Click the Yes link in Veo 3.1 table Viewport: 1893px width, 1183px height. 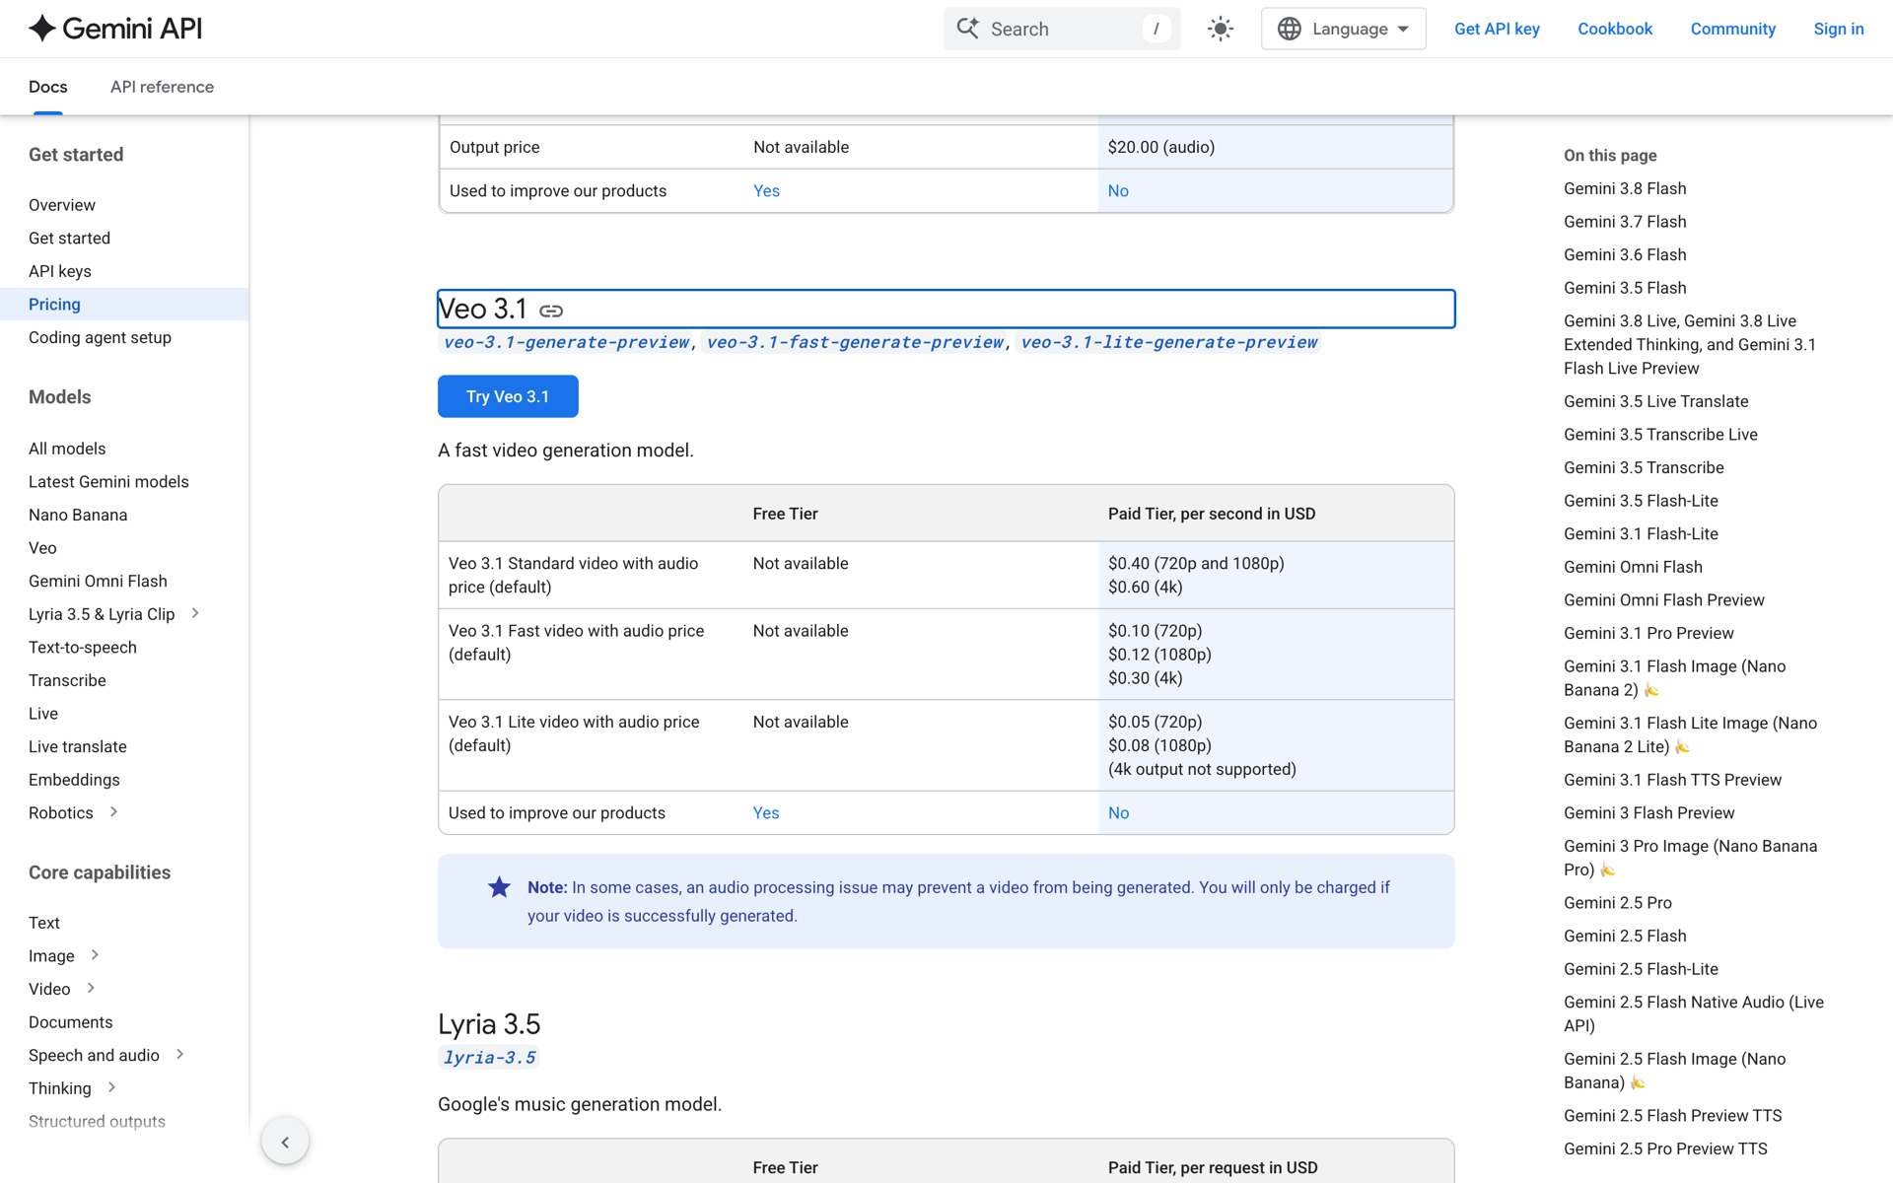click(x=766, y=813)
